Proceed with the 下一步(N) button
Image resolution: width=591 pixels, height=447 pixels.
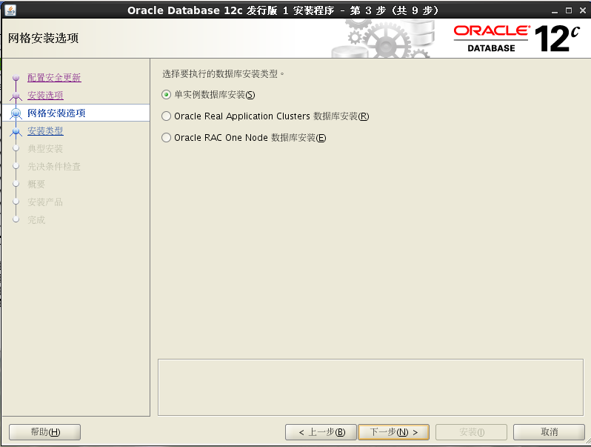(x=393, y=432)
